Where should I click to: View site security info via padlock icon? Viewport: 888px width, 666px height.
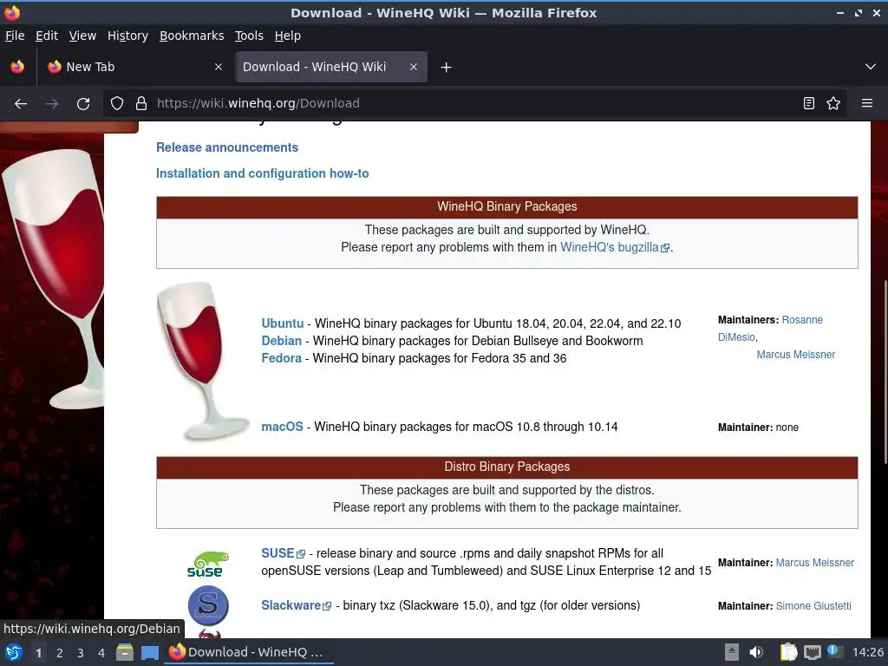pos(141,103)
